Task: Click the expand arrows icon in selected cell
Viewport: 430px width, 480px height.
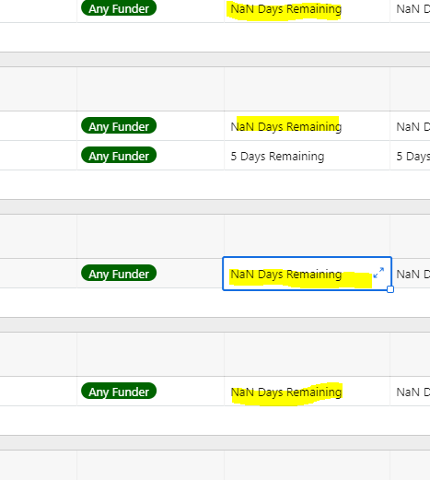Action: [378, 273]
